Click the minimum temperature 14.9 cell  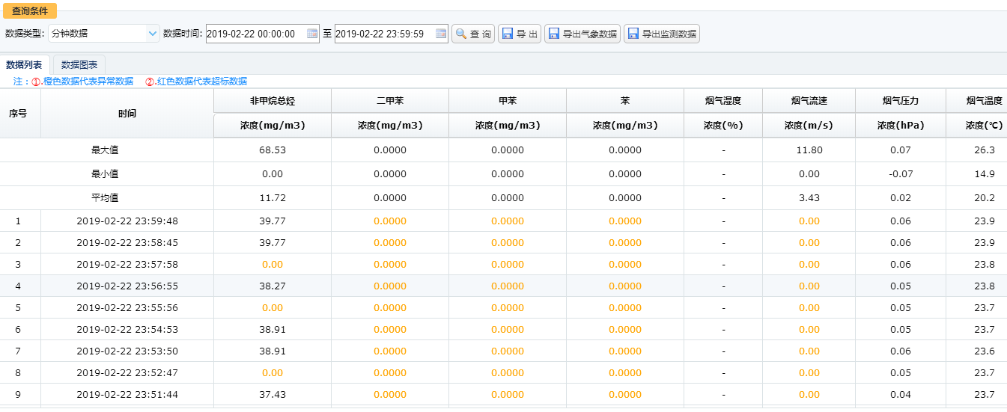[x=977, y=174]
